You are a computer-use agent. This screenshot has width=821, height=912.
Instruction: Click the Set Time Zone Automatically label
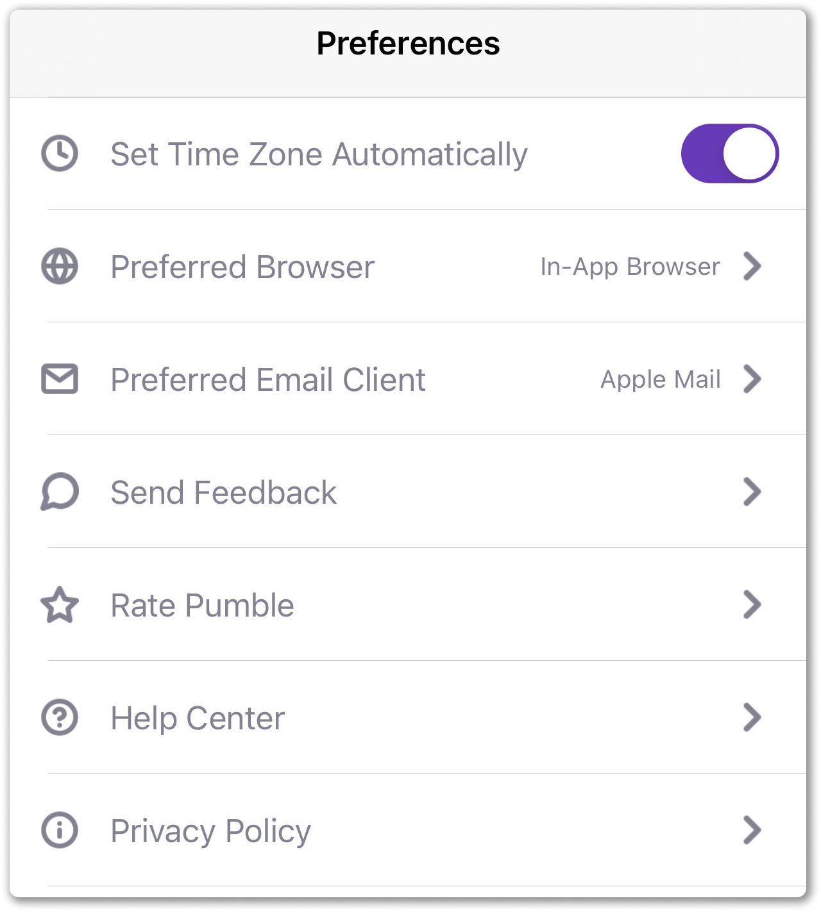tap(319, 154)
